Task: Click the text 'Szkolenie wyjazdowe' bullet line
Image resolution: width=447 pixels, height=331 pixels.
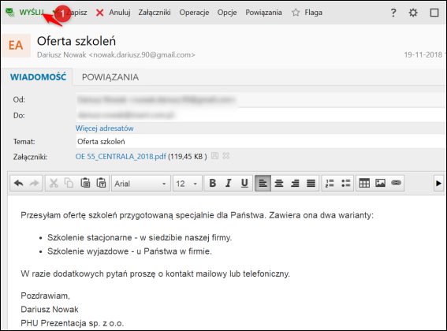Action: (130, 251)
